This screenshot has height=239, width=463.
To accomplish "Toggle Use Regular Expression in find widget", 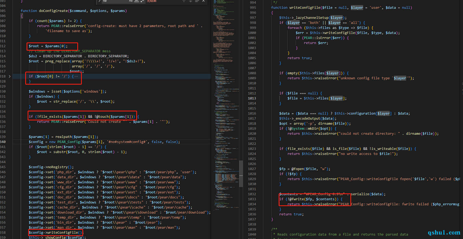I will 142,1.
